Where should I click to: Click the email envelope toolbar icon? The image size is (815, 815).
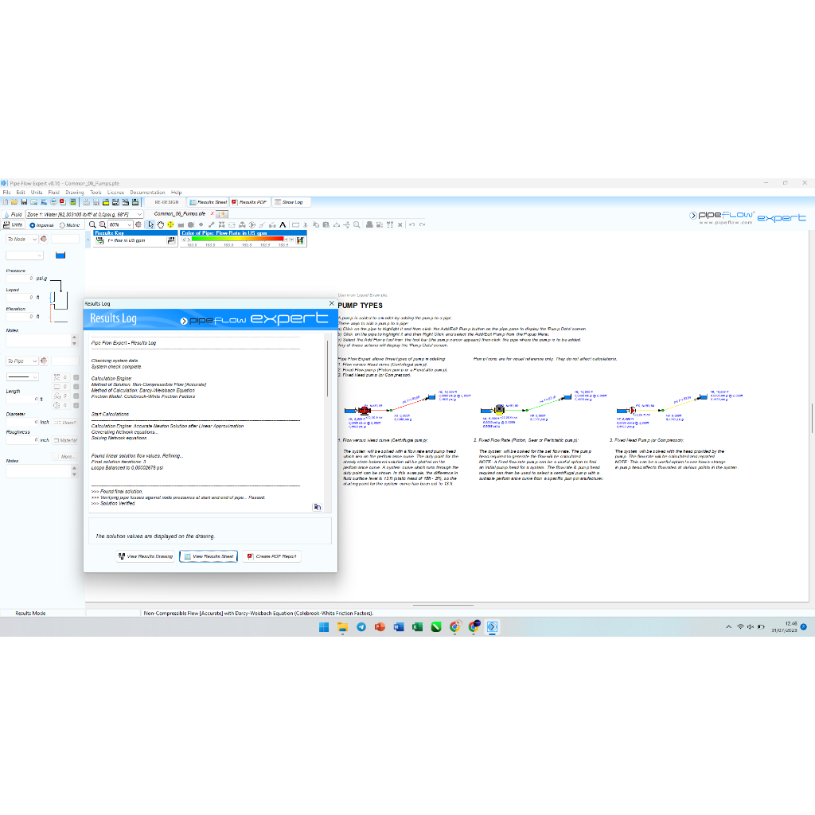coord(33,202)
